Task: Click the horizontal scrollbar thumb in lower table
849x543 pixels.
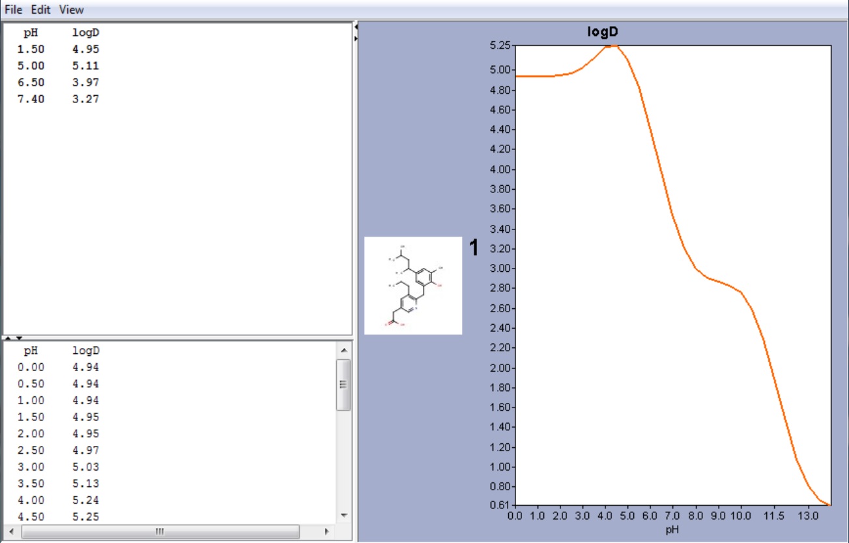Action: point(159,531)
